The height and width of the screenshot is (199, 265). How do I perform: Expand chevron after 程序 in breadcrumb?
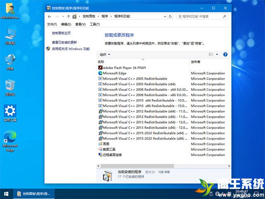pyautogui.click(x=111, y=17)
